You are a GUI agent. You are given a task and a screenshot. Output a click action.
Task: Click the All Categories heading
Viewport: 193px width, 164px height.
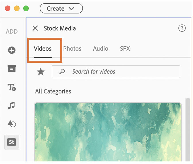tap(53, 91)
